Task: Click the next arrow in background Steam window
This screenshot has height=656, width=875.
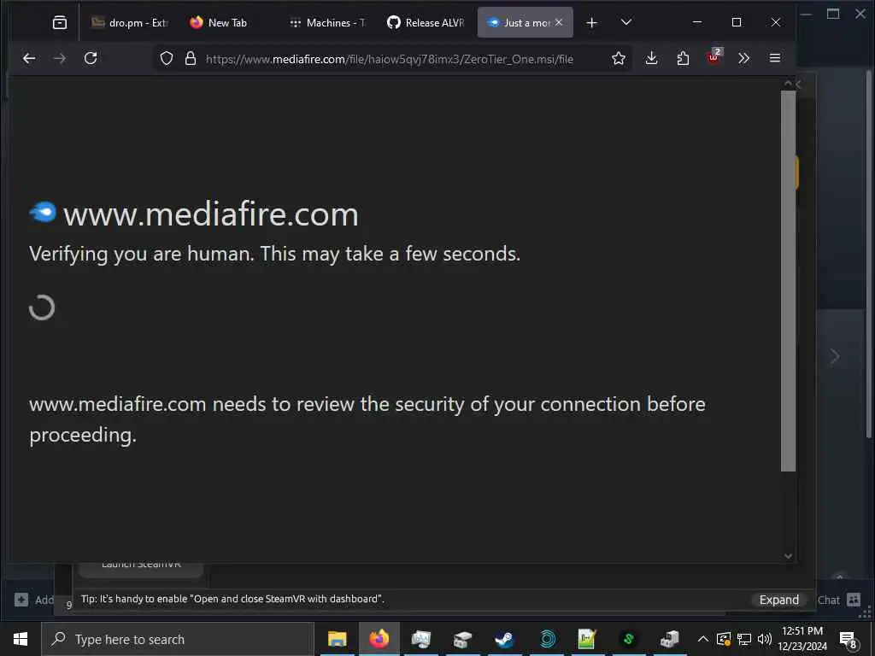Action: [835, 356]
